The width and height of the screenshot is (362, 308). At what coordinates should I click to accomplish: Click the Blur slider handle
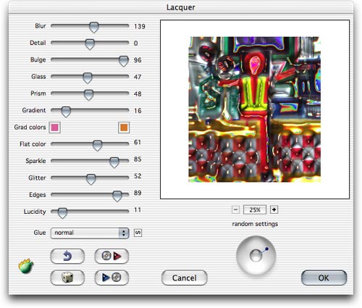[x=94, y=28]
